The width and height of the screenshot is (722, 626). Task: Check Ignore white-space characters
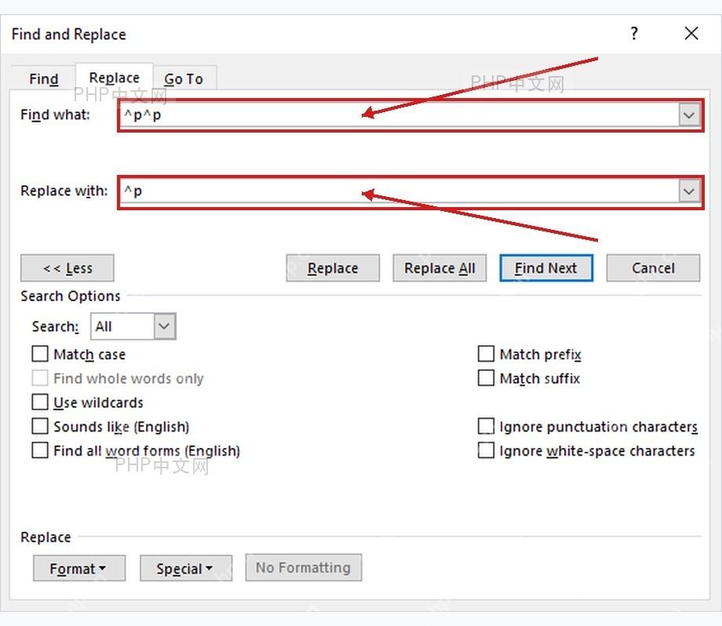487,450
